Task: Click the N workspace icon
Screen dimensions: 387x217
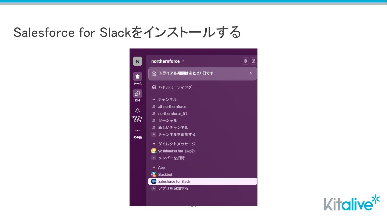Action: tap(137, 61)
